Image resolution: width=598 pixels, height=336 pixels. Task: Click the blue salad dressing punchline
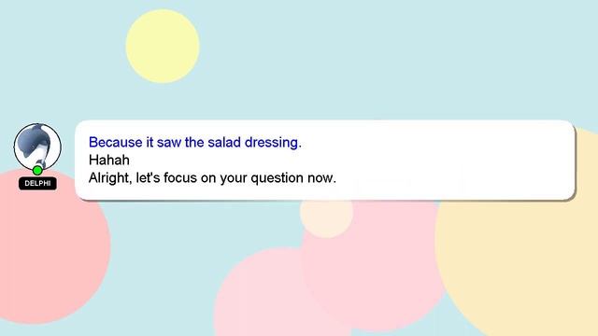tap(195, 143)
